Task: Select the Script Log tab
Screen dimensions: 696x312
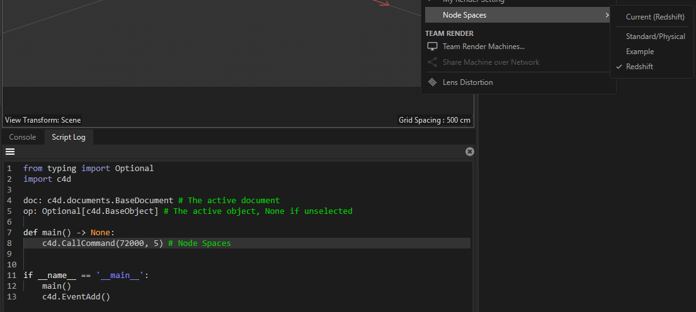Action: pos(69,137)
